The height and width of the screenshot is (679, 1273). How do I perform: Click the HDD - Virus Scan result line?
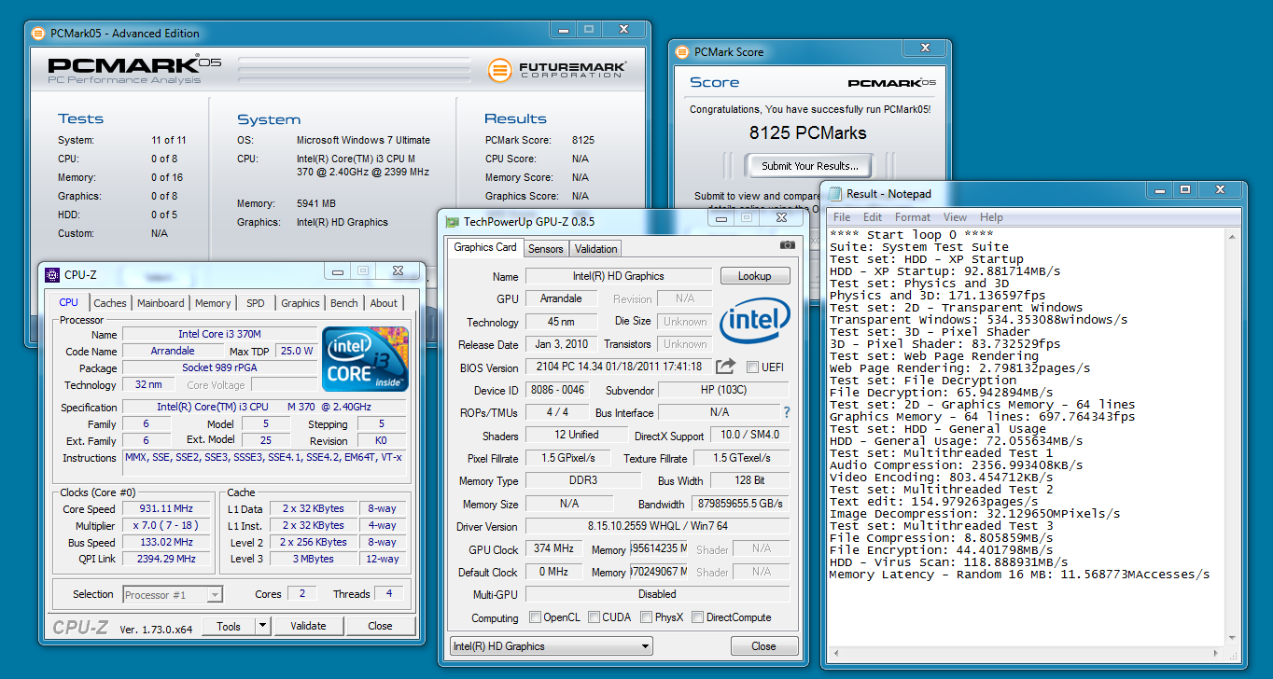[948, 562]
